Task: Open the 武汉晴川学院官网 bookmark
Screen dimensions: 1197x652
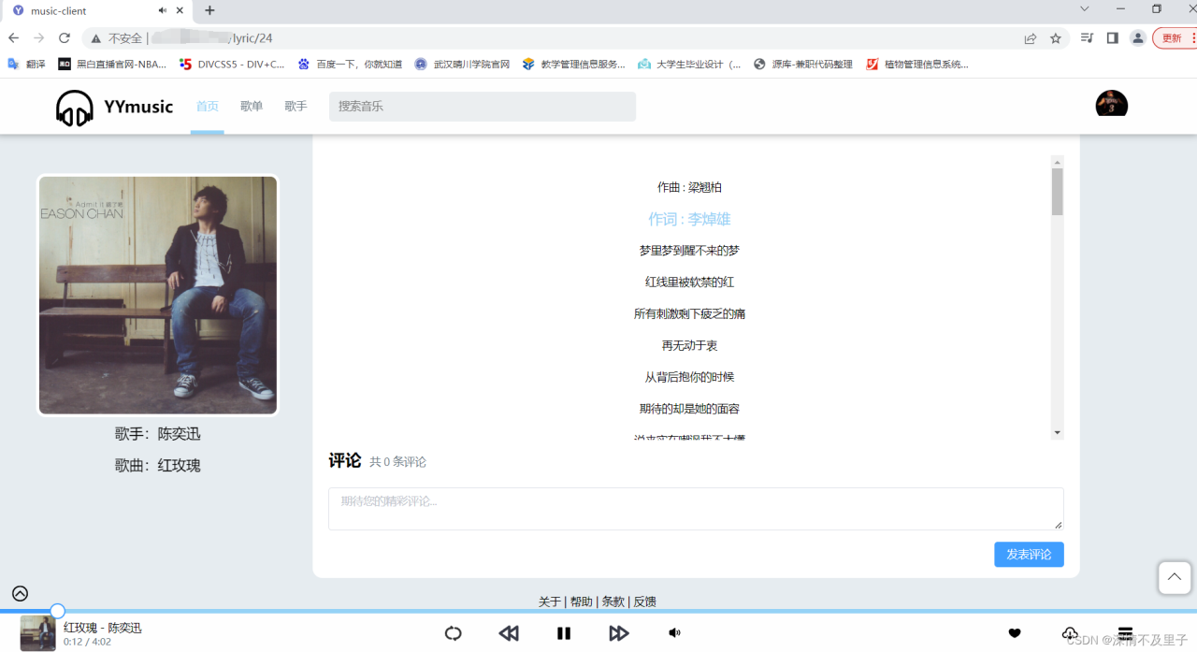Action: [x=463, y=65]
